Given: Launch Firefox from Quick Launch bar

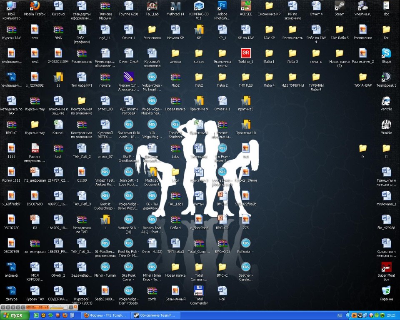Looking at the screenshot, I should point(65,315).
